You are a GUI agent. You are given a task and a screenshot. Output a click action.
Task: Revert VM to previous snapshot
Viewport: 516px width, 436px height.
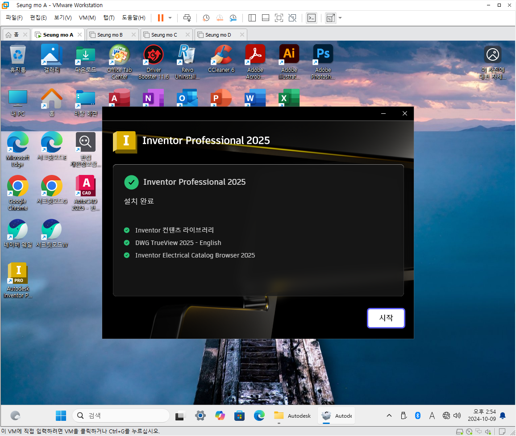tap(220, 18)
